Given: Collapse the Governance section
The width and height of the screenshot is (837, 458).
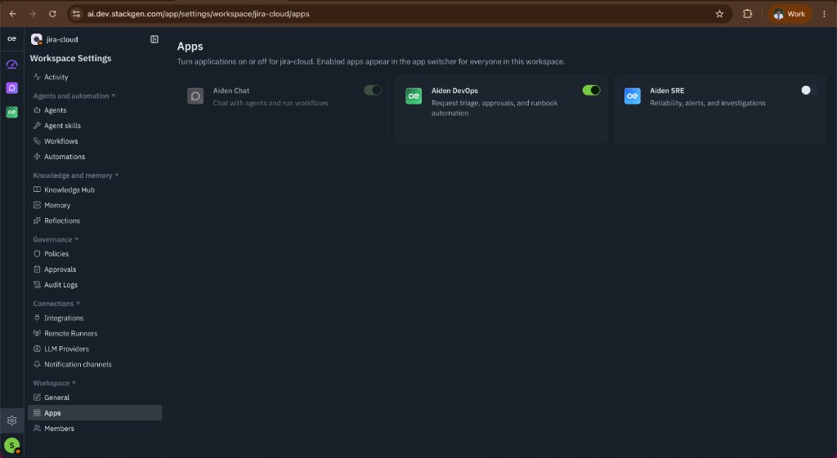Looking at the screenshot, I should coord(56,239).
